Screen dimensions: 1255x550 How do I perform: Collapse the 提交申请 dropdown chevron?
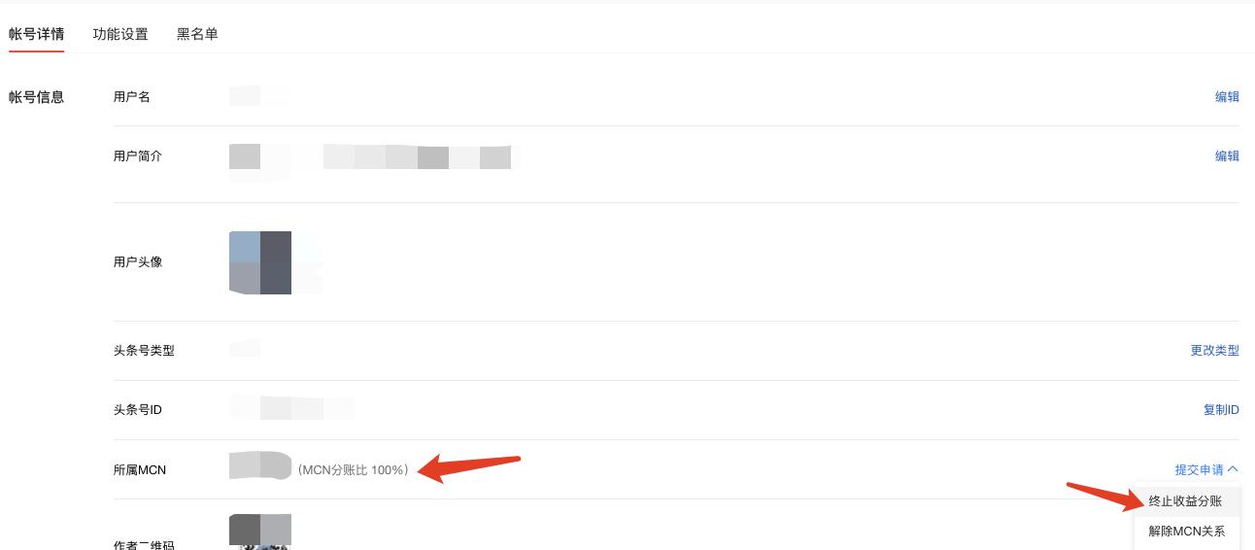pos(1233,469)
